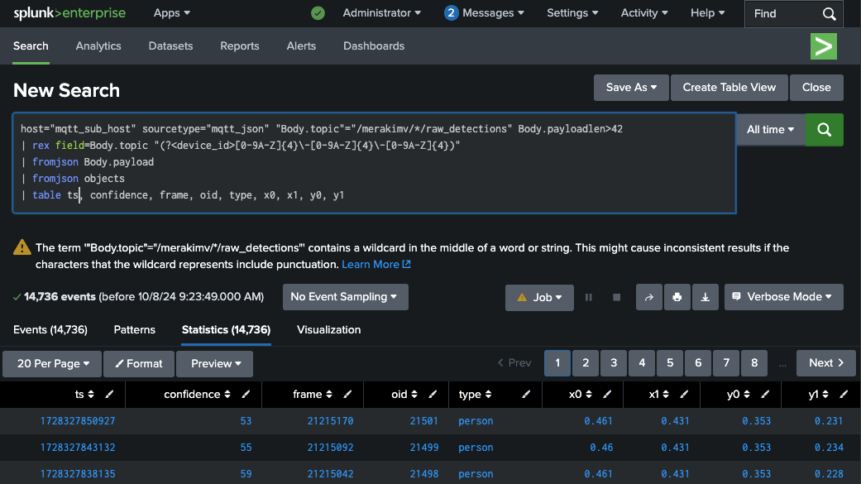Go to results page 8
Screen dimensions: 861x484
click(754, 363)
